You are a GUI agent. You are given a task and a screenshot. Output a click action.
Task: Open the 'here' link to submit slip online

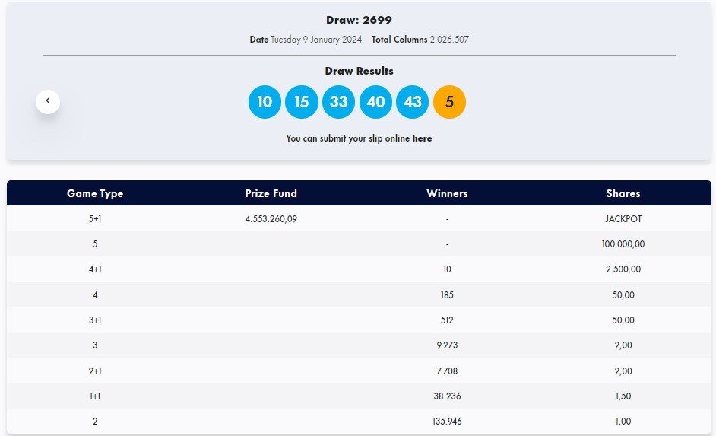point(422,138)
